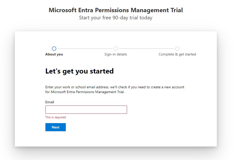Click the About you step circle
The image size is (236, 160).
pyautogui.click(x=54, y=49)
